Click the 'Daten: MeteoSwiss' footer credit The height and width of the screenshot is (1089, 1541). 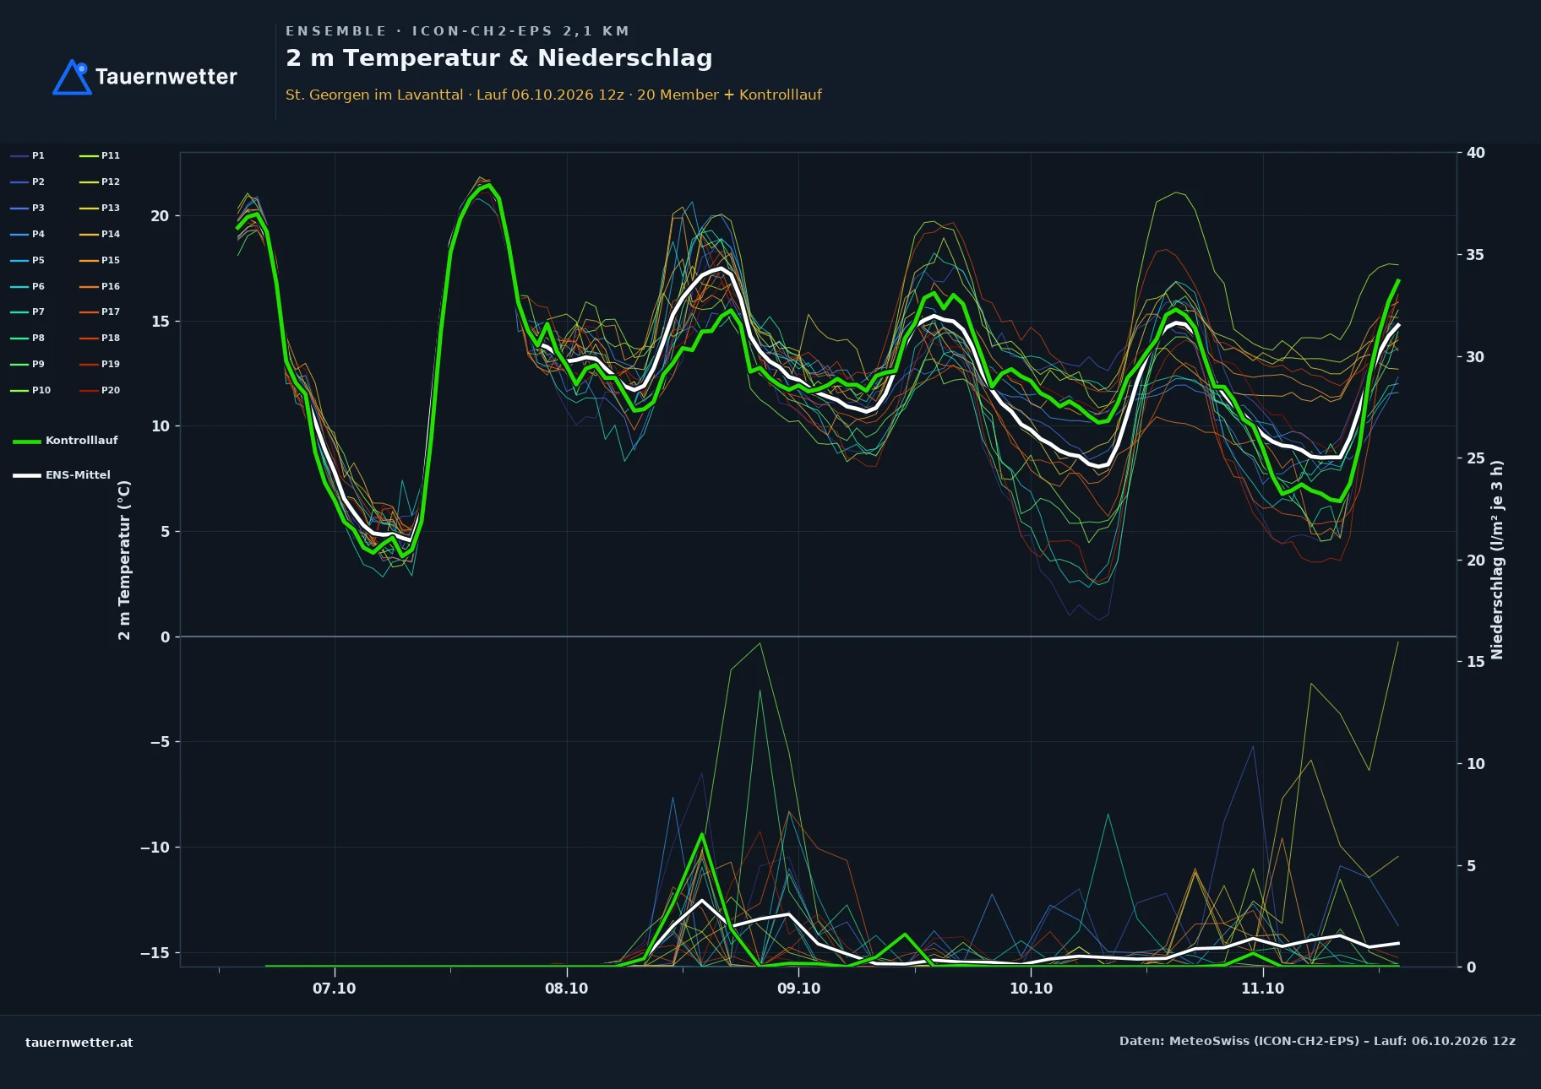tap(1317, 1041)
